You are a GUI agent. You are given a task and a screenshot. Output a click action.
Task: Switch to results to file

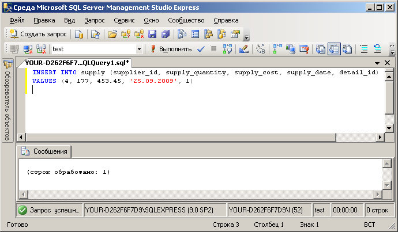(347, 49)
